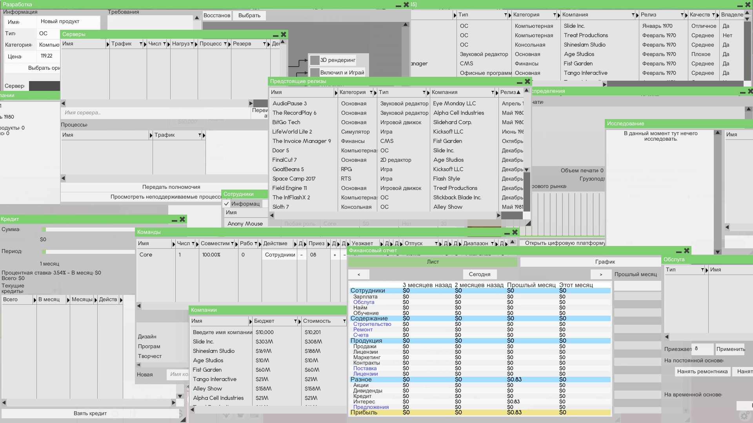Image resolution: width=753 pixels, height=423 pixels.
Task: Filter Бюджет column in Компании window
Action: pos(295,321)
